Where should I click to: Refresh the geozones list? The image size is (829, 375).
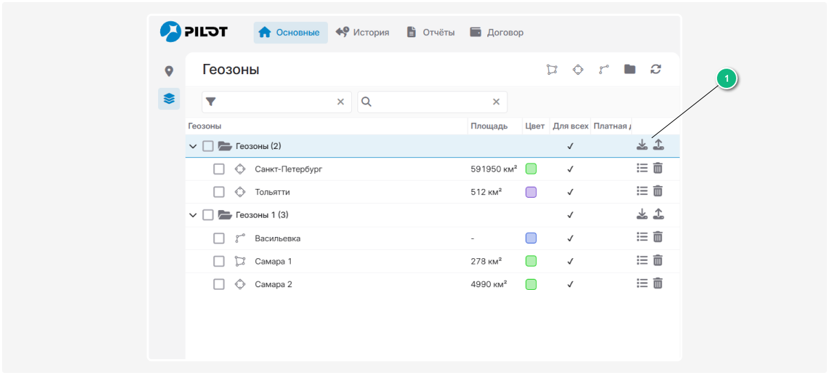[x=656, y=69]
